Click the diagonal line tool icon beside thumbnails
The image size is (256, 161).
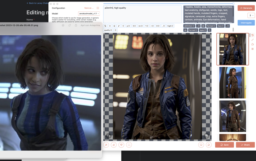[x=252, y=40]
